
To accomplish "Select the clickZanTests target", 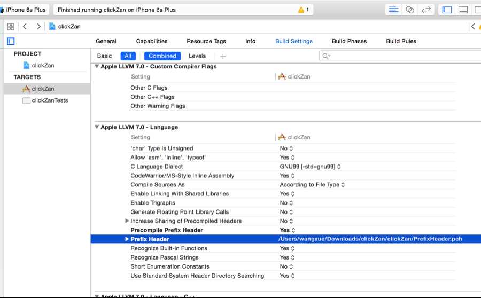I will pos(45,100).
